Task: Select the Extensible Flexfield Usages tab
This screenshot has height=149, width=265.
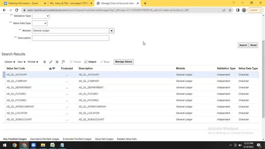Action: (77, 139)
